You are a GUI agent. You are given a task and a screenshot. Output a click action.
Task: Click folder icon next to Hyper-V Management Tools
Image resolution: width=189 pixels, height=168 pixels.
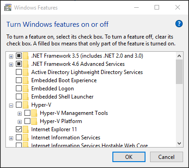34,113
